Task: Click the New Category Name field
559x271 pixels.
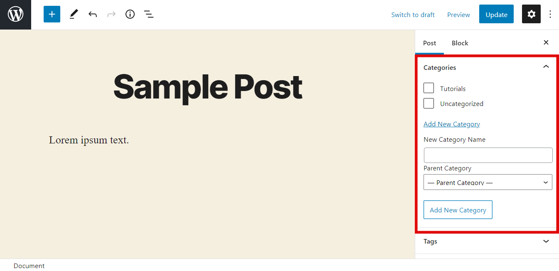Action: [488, 155]
